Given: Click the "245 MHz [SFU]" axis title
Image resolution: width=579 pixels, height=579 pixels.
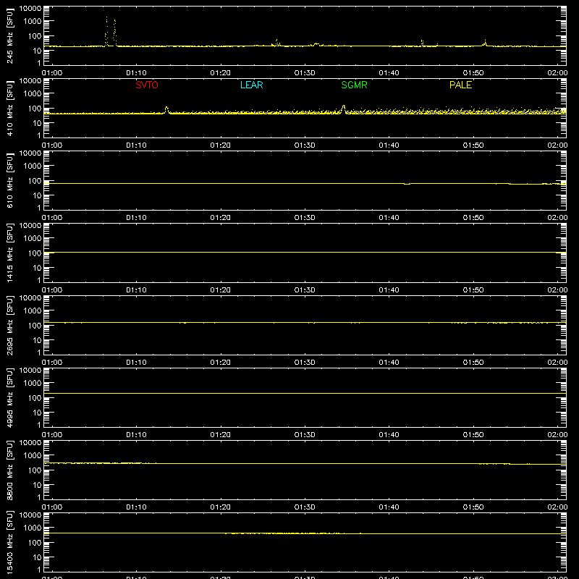Looking at the screenshot, I should click(9, 35).
